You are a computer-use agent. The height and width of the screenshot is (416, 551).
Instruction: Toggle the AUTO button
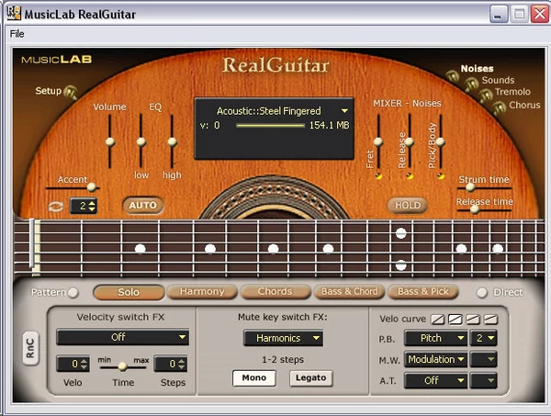142,205
